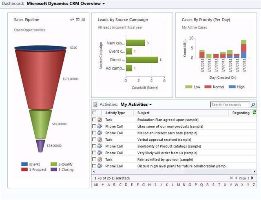Screen dimensions: 261x200
Task: Open Pain admitted by sponsor activity
Action: [x=165, y=160]
